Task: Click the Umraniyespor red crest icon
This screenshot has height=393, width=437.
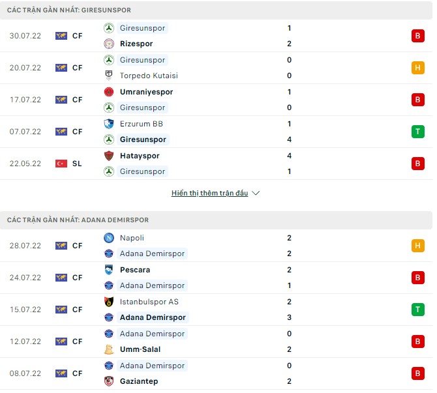Action: (109, 92)
